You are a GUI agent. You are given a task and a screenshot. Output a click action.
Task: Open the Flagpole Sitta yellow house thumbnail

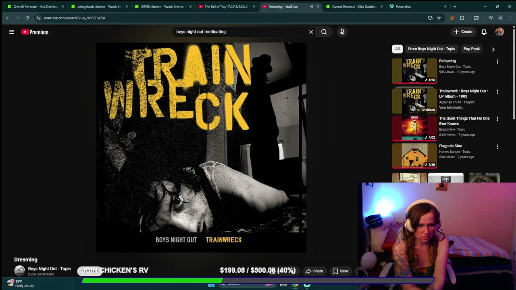[x=414, y=156]
